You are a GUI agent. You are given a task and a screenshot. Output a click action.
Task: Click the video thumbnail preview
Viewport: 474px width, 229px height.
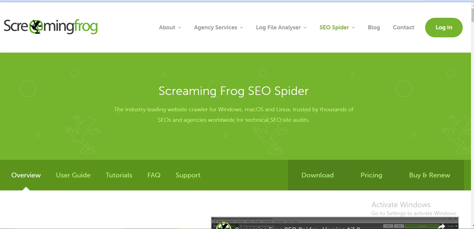pyautogui.click(x=335, y=223)
